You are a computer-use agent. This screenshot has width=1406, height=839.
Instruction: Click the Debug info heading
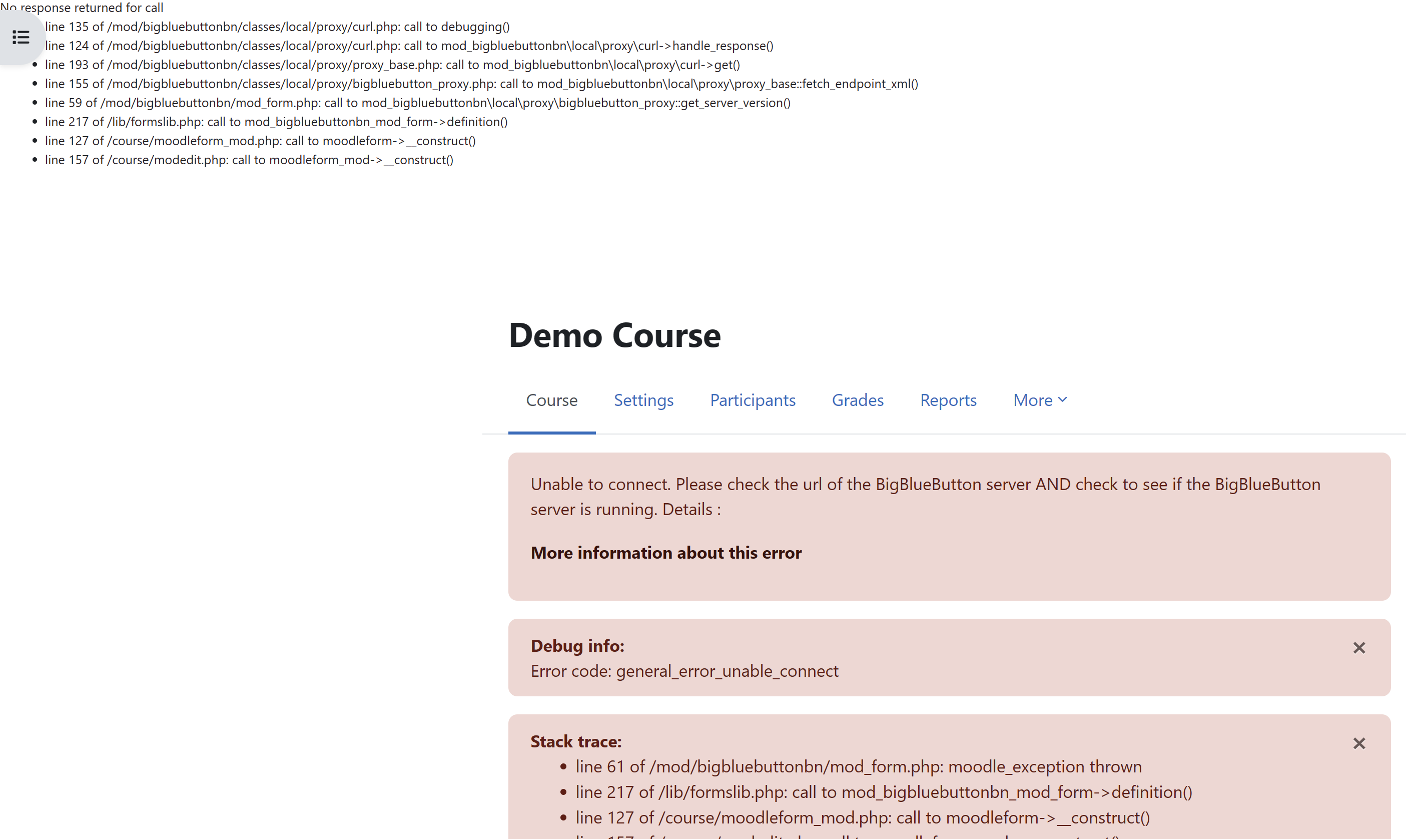point(577,646)
